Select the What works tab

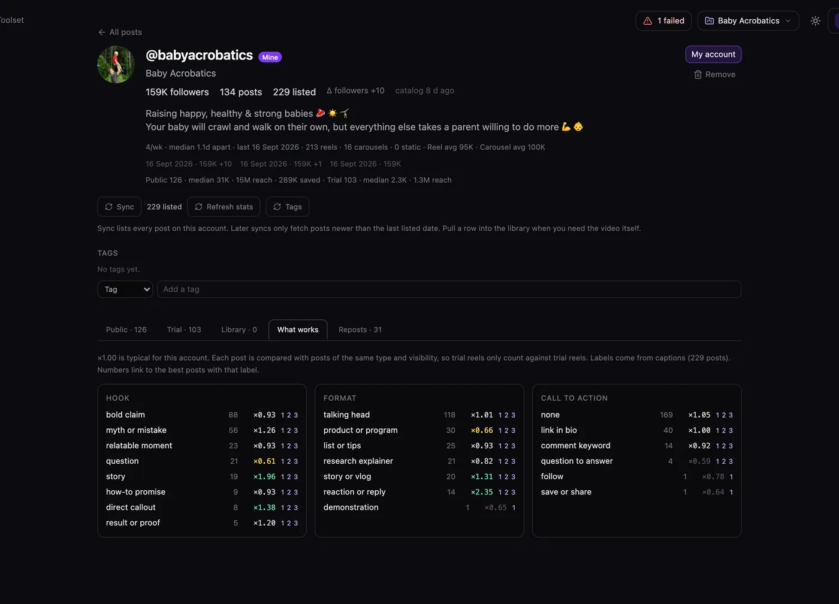coord(298,330)
